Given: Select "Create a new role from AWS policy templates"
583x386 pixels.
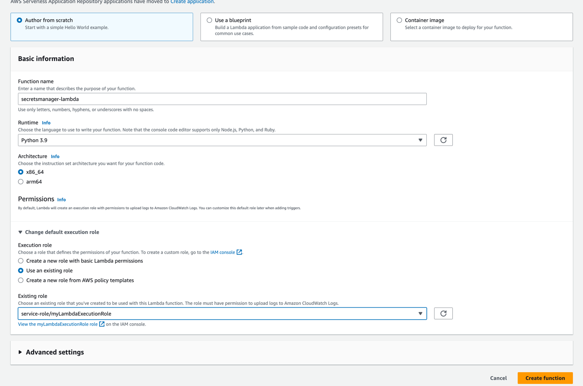Looking at the screenshot, I should point(21,280).
